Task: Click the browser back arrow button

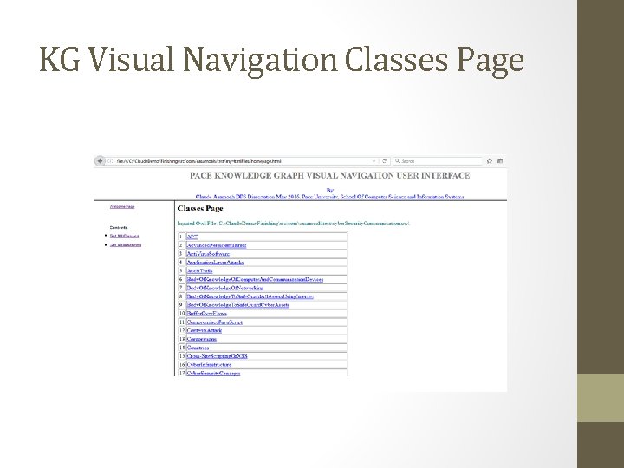Action: pyautogui.click(x=100, y=161)
